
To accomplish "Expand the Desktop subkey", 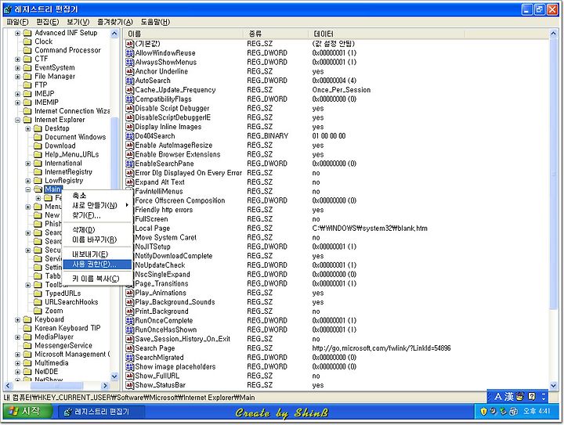I will click(x=27, y=128).
